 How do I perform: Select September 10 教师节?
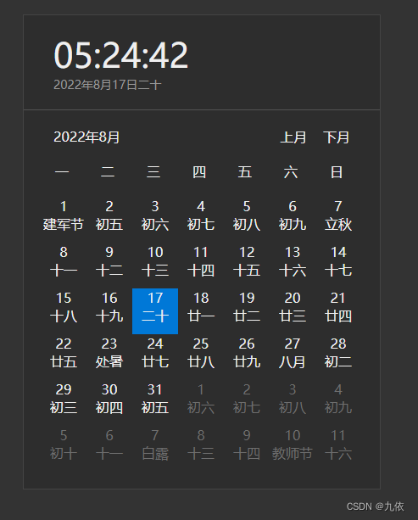pyautogui.click(x=292, y=444)
